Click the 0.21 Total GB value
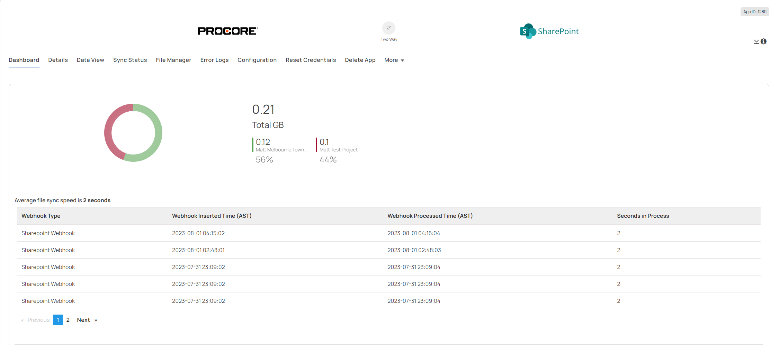The height and width of the screenshot is (345, 771). point(263,110)
